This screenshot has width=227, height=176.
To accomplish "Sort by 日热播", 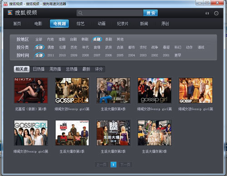I will coord(39,69).
